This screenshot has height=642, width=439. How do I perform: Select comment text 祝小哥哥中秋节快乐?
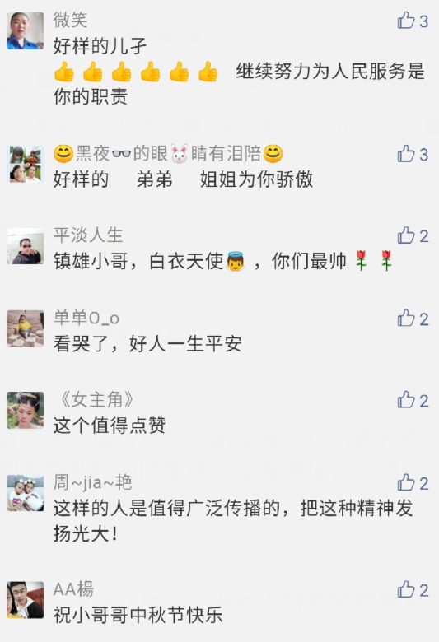tap(138, 615)
